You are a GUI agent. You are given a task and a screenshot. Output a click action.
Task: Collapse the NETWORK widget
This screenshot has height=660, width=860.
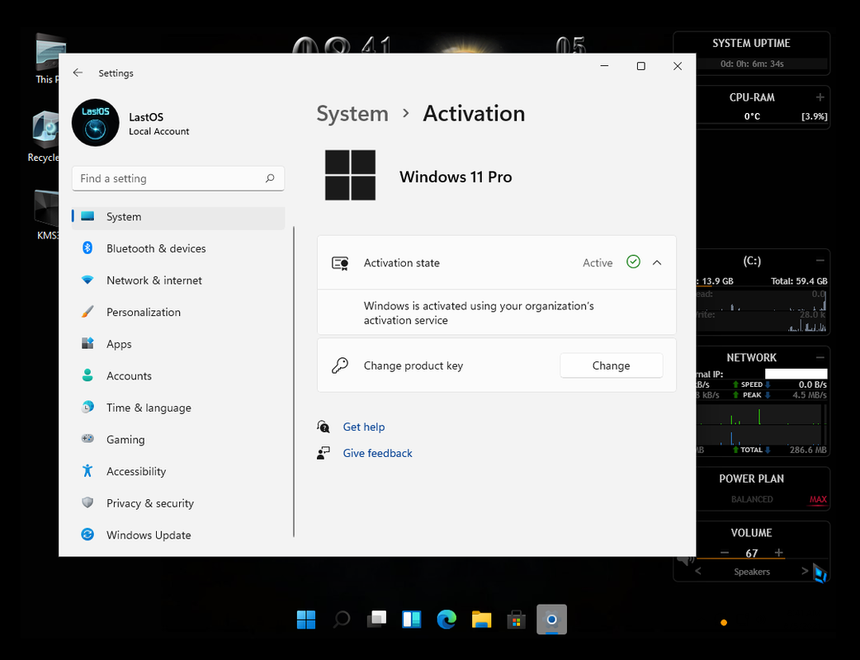(x=820, y=357)
